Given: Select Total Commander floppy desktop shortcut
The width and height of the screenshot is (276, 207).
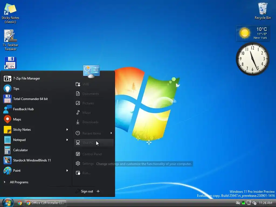Looking at the screenshot, I should point(10,63).
